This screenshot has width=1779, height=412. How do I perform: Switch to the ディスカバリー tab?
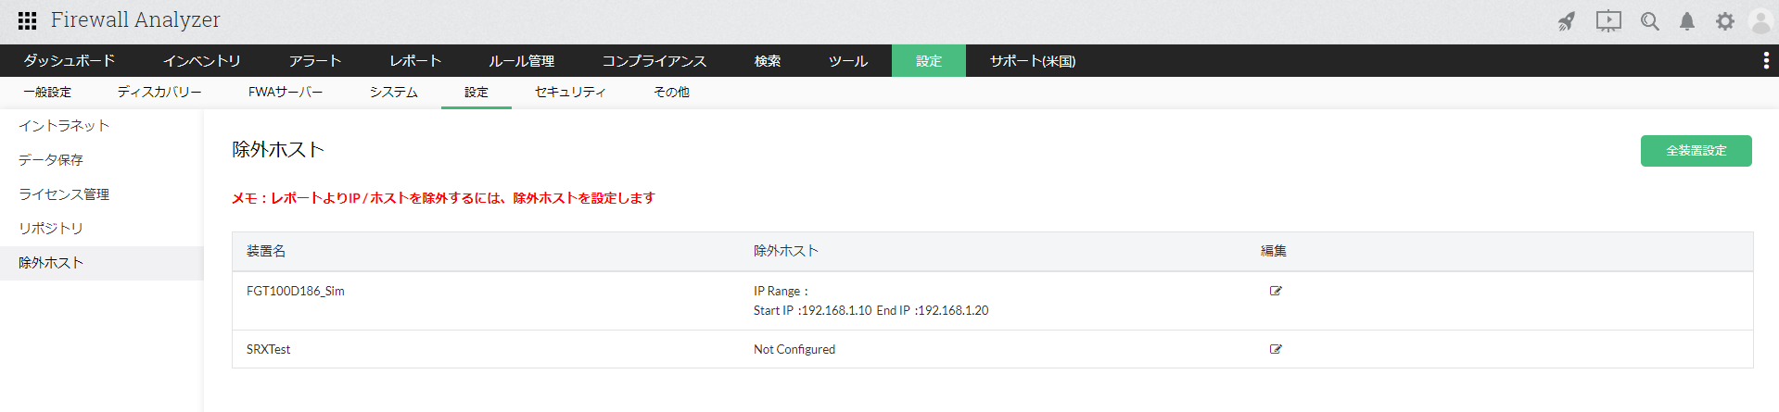point(159,93)
